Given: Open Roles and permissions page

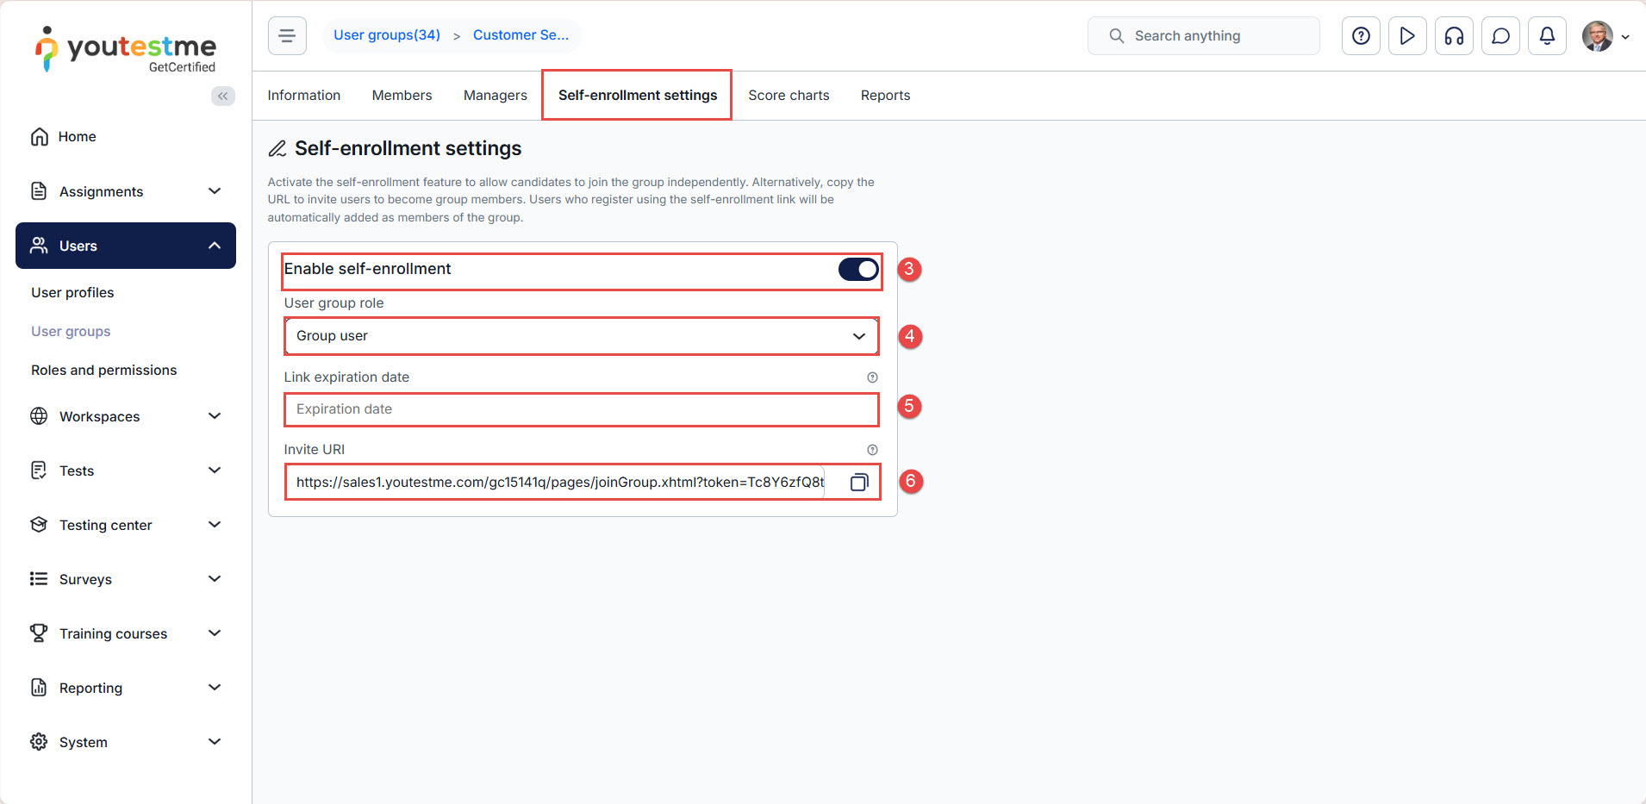Looking at the screenshot, I should [x=104, y=371].
